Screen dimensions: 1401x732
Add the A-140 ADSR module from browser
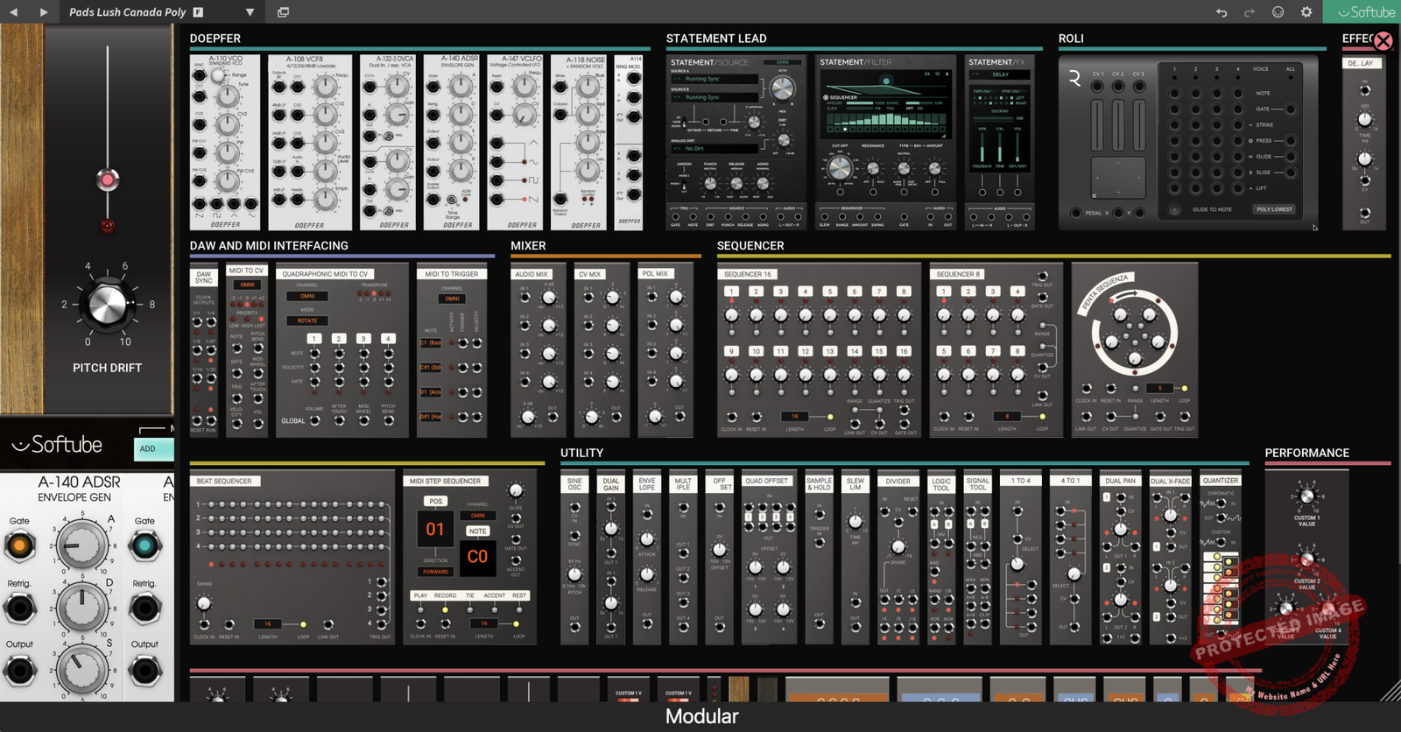451,143
